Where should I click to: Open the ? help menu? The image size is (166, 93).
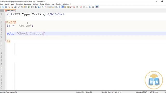point(71,4)
